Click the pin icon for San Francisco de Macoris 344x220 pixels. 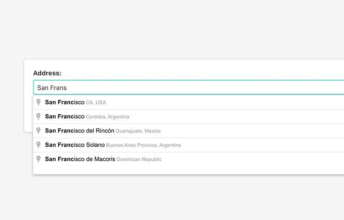39,159
